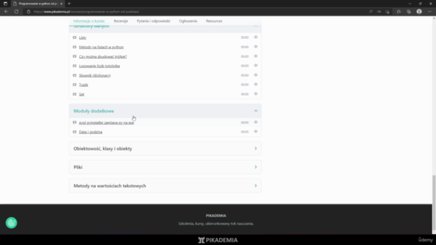
Task: Toggle preview eye for Tuple lesson
Action: pyautogui.click(x=255, y=84)
